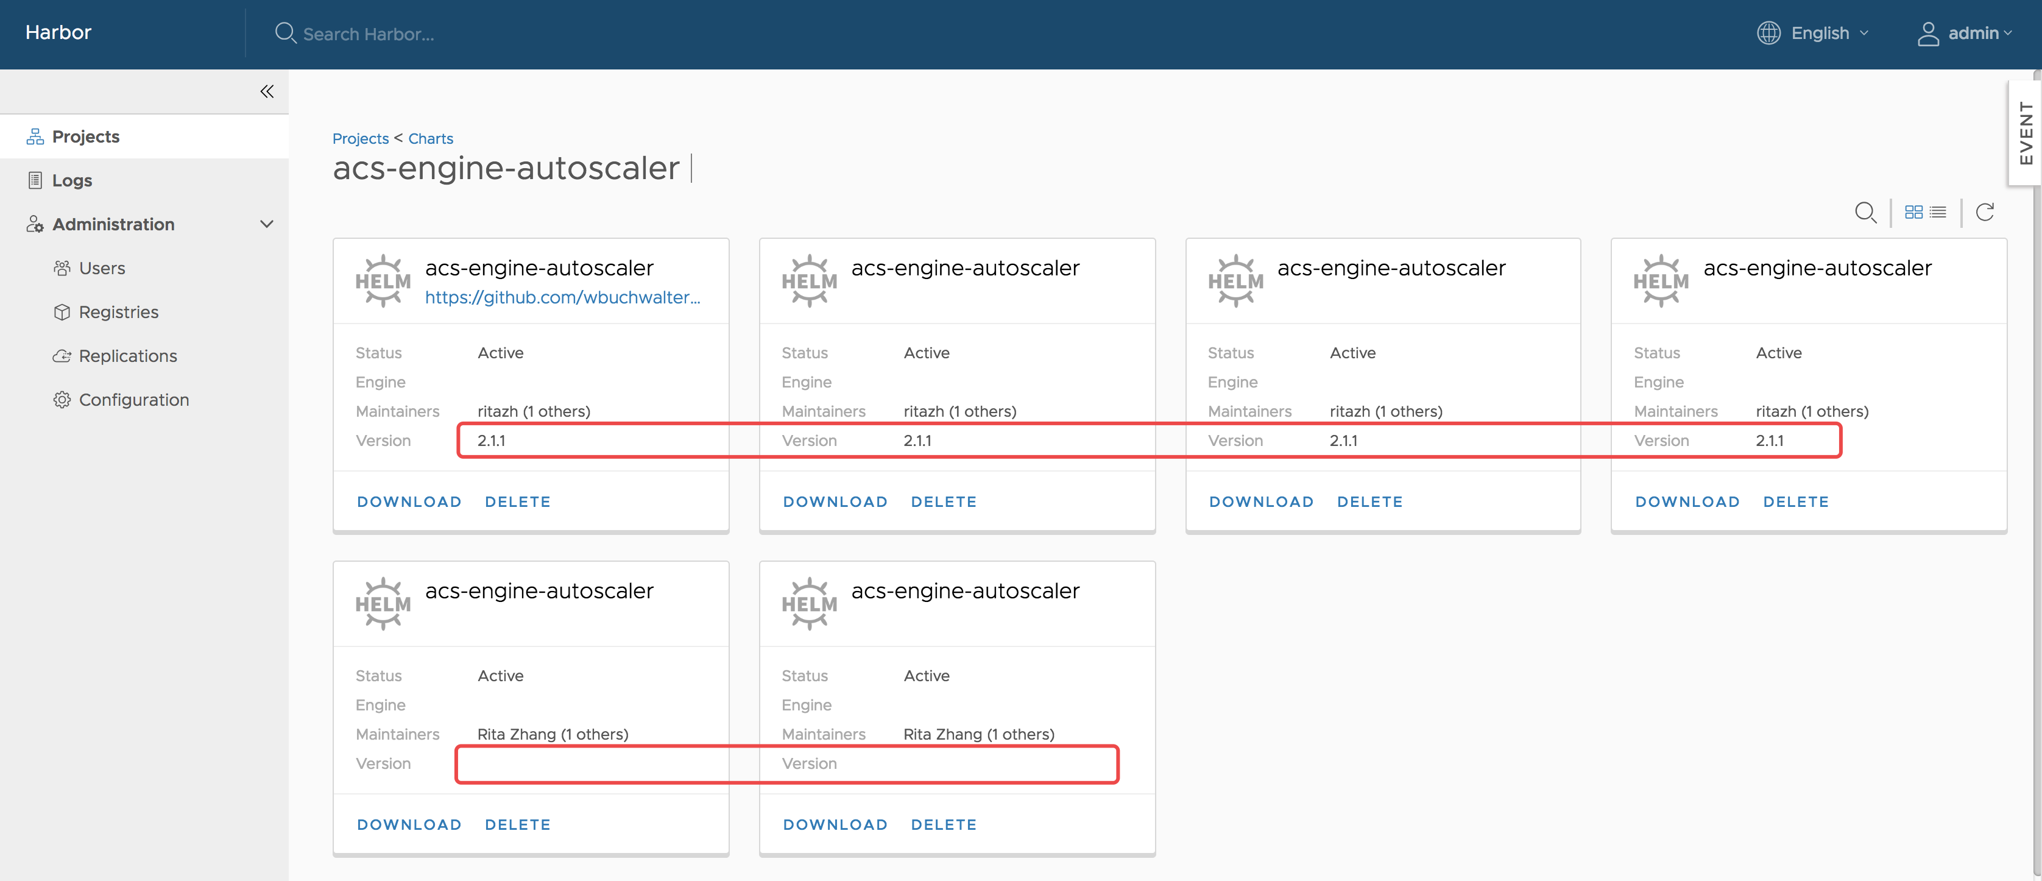Viewport: 2042px width, 881px height.
Task: Switch to card view icon
Action: pyautogui.click(x=1913, y=212)
